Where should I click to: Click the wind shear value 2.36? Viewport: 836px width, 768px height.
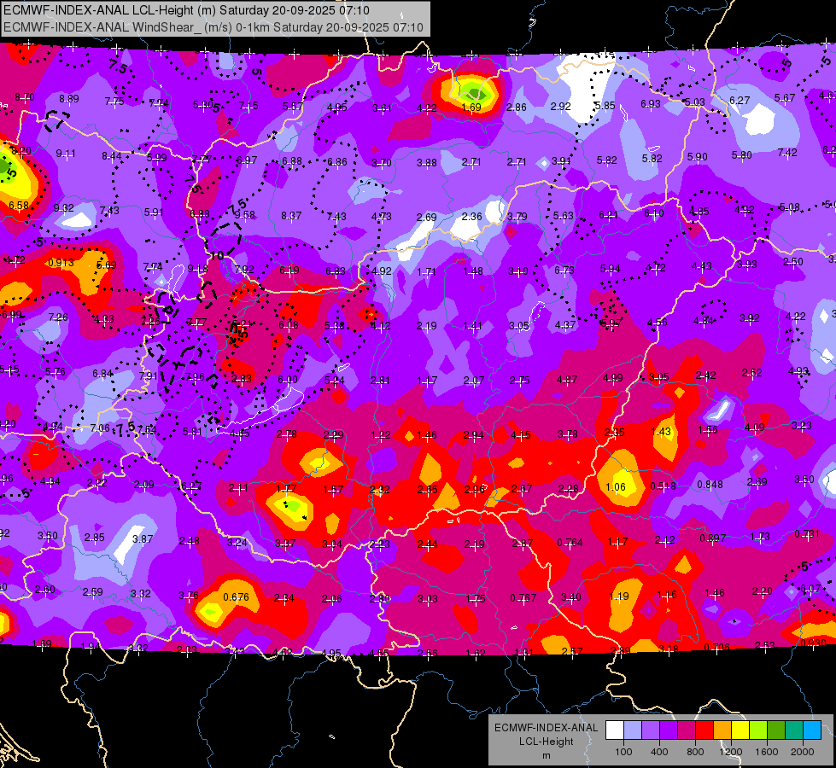pyautogui.click(x=472, y=217)
